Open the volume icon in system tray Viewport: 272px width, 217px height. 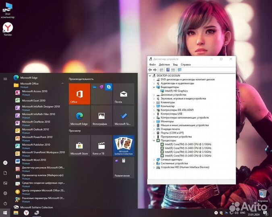tap(236, 213)
